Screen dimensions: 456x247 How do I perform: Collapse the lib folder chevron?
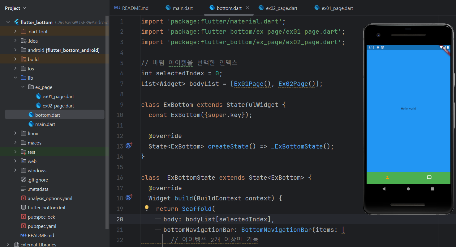tap(15, 78)
